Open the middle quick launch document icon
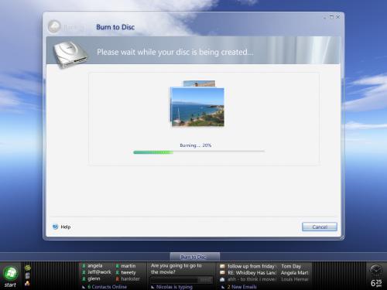The width and height of the screenshot is (387, 290). [x=27, y=276]
